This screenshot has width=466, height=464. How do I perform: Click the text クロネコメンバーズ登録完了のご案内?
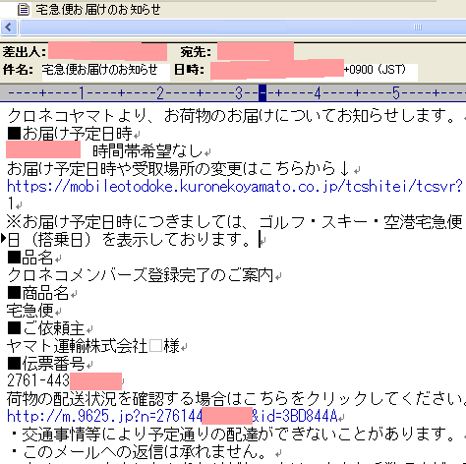(140, 275)
